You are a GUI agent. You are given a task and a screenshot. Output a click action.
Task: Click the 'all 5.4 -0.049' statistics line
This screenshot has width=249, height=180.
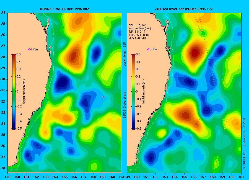click(x=137, y=38)
